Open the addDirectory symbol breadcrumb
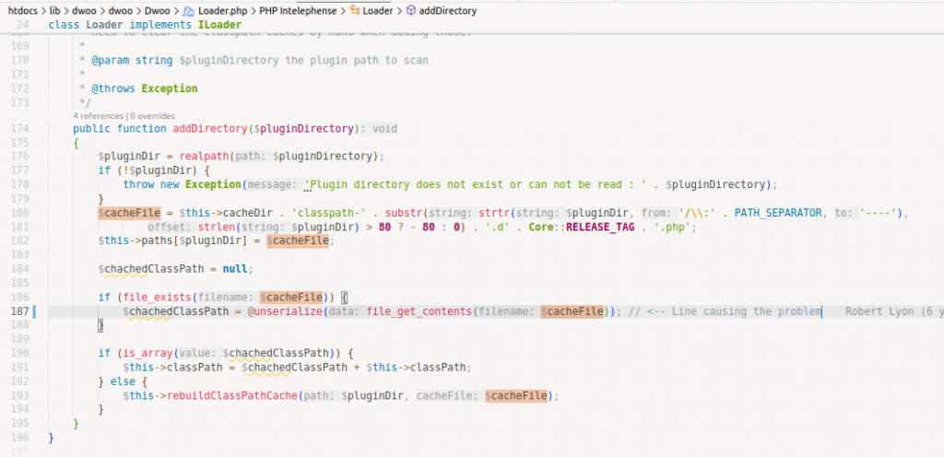944x457 pixels. (x=447, y=11)
